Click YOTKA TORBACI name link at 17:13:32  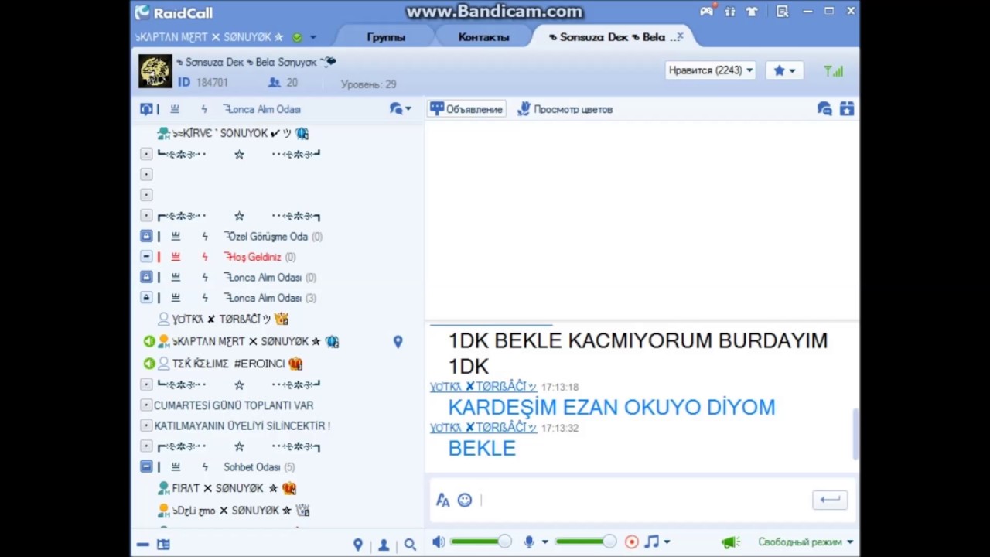point(483,428)
